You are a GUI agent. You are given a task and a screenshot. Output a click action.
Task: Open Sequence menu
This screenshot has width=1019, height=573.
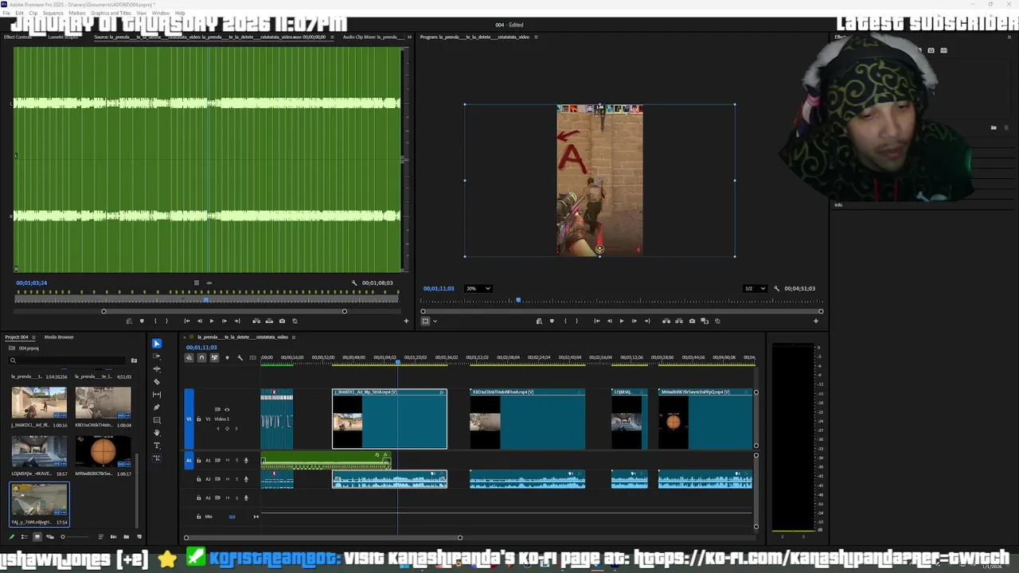[x=53, y=13]
